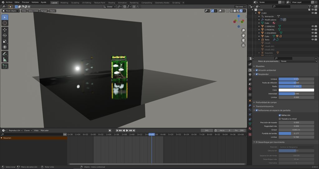Pick the Transform tool
Image resolution: width=319 pixels, height=169 pixels.
coord(5,47)
